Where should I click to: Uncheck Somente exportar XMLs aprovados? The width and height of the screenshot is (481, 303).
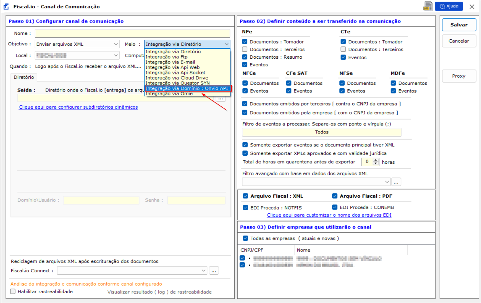[245, 153]
